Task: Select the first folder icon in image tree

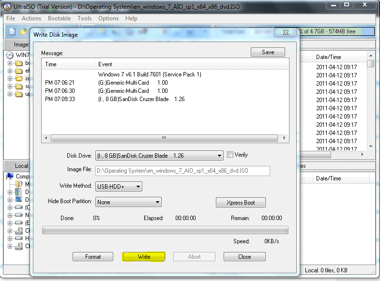Action: pos(19,63)
